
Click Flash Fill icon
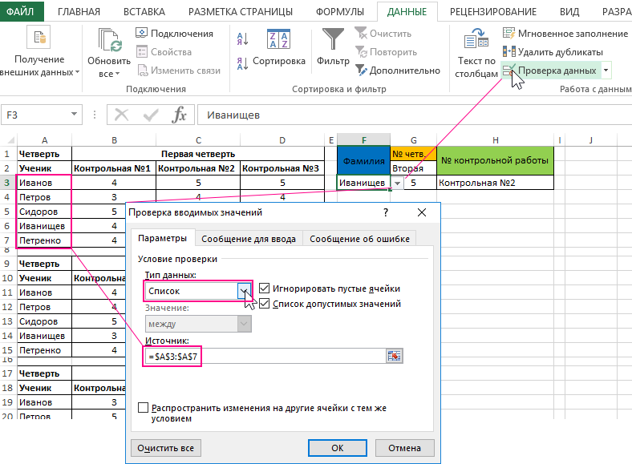(x=508, y=34)
